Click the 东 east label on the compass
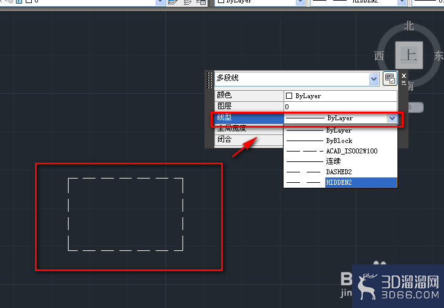The width and height of the screenshot is (444, 308). [438, 56]
